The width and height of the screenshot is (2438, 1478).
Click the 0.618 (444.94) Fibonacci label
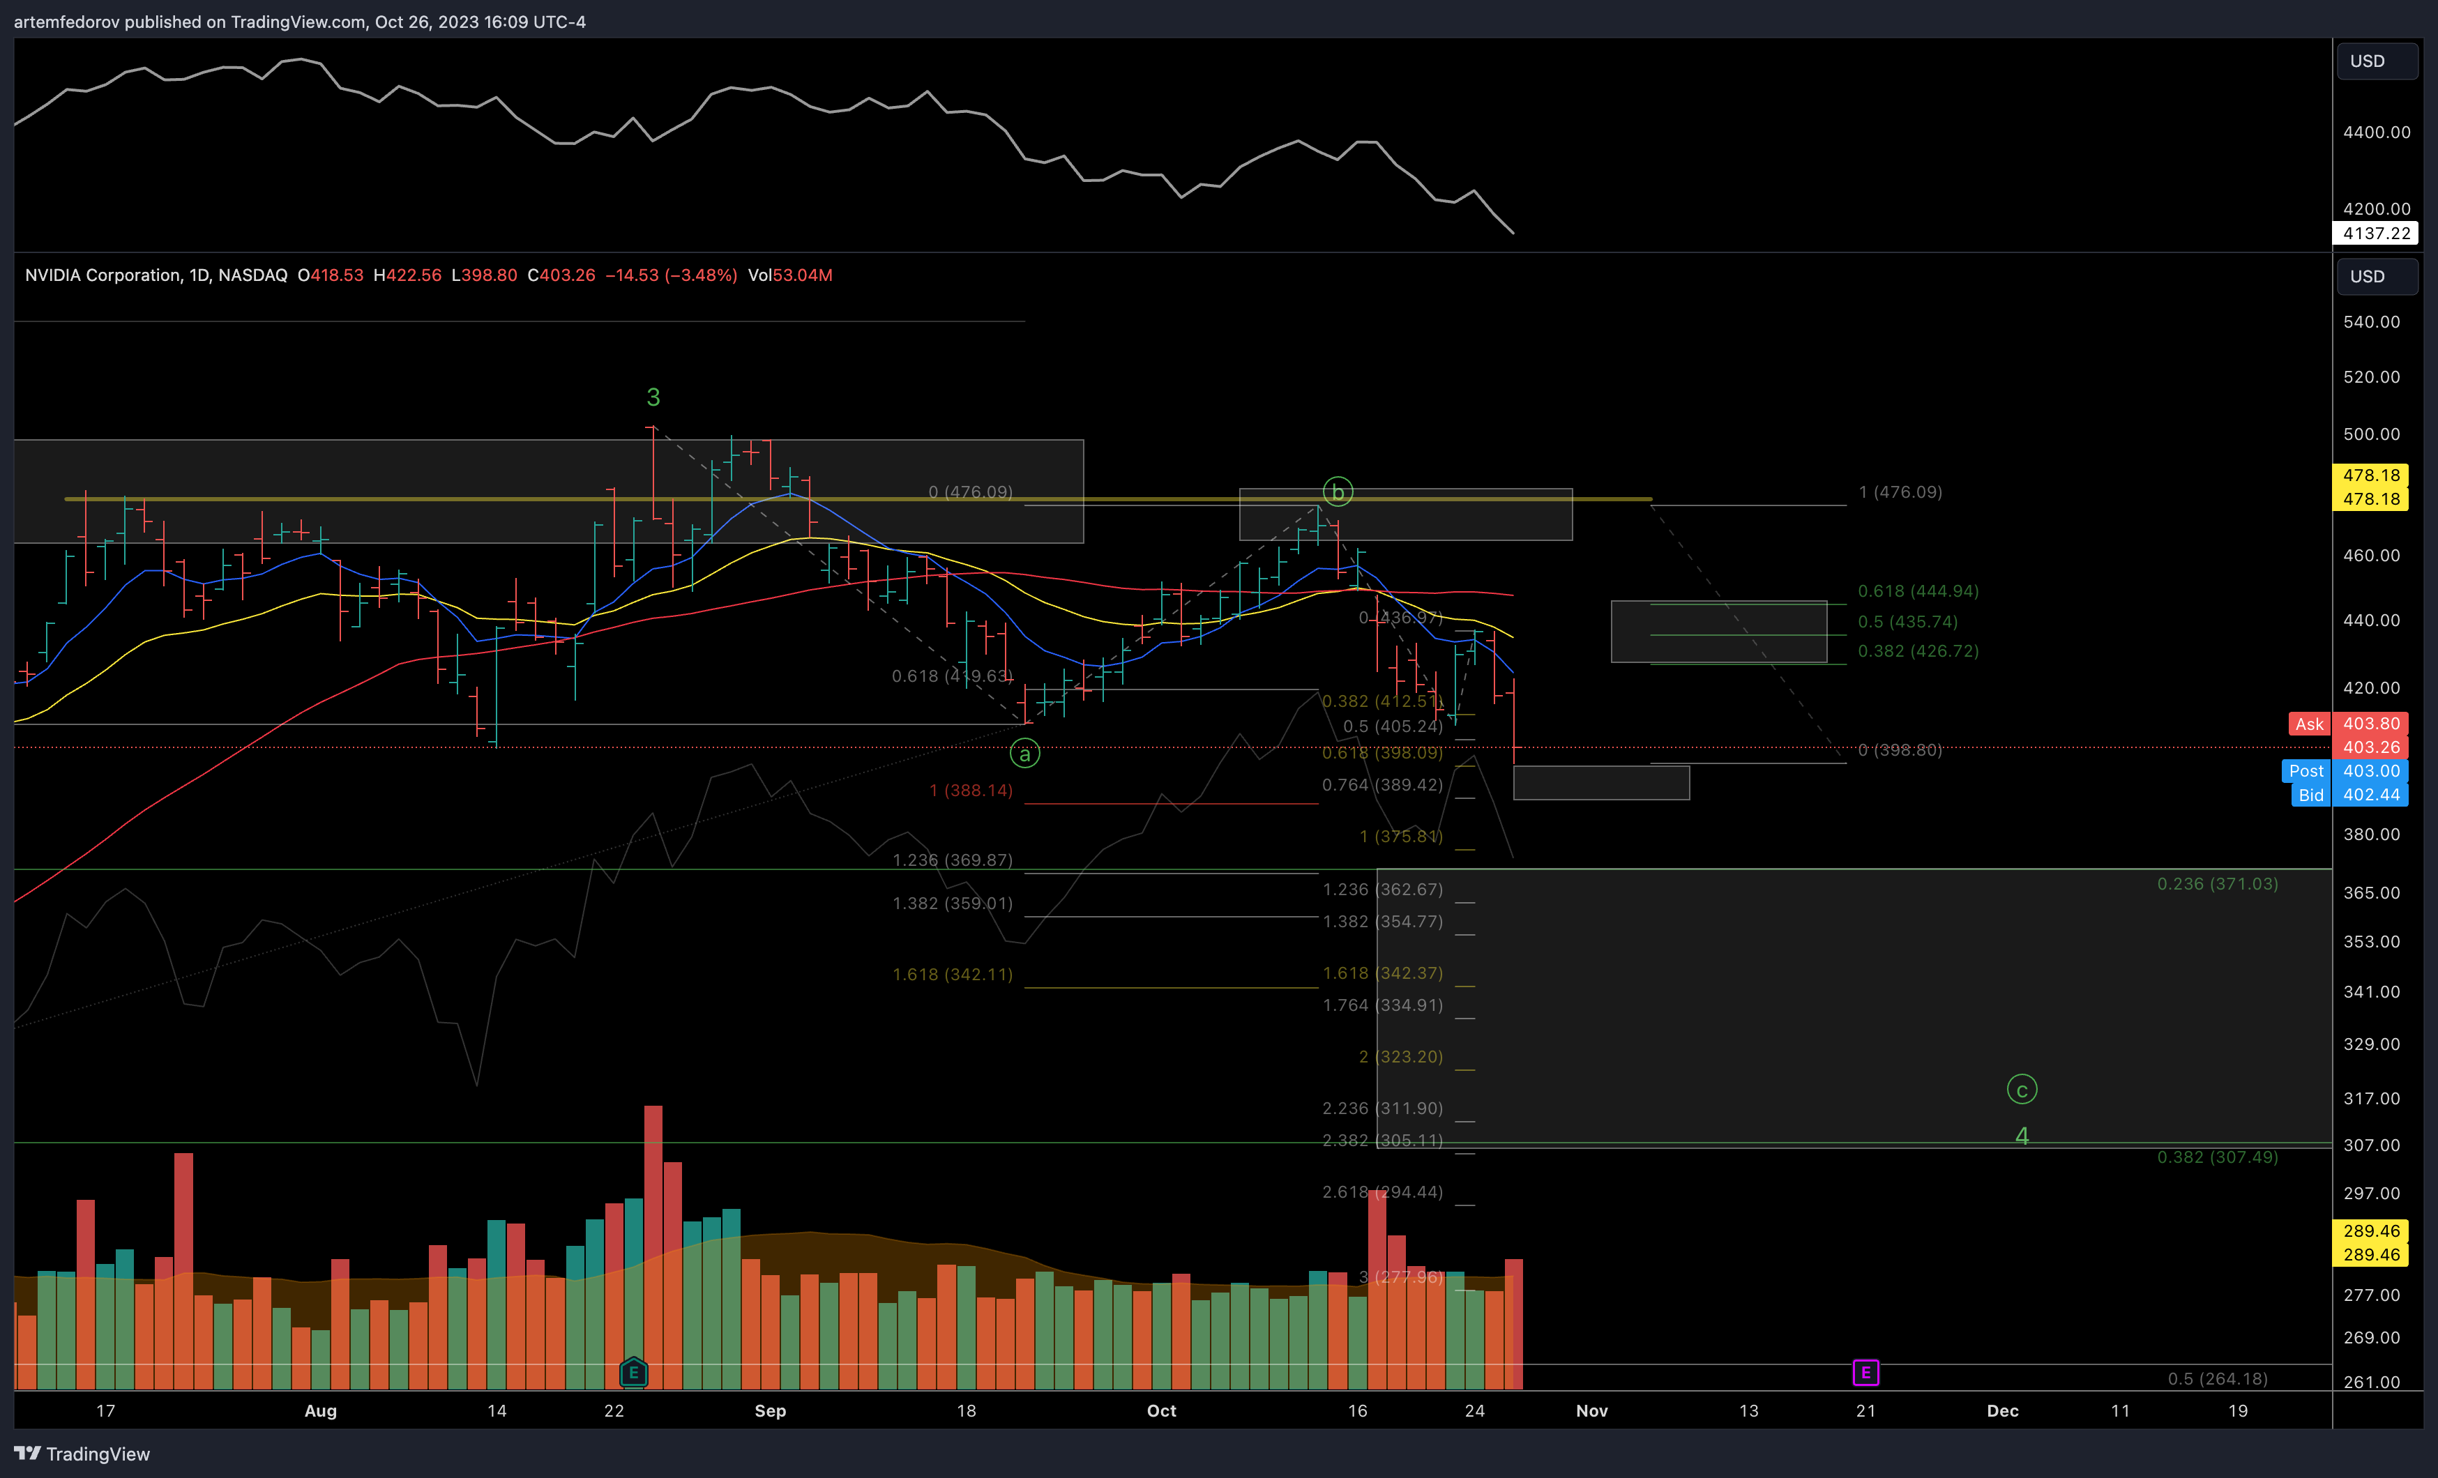[1918, 591]
